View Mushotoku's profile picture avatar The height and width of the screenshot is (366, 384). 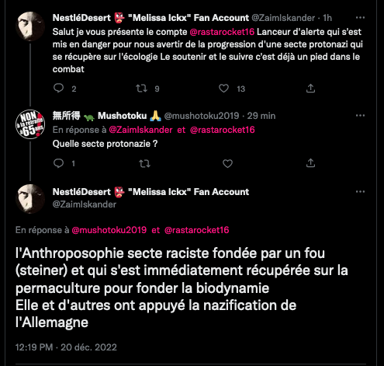30,124
